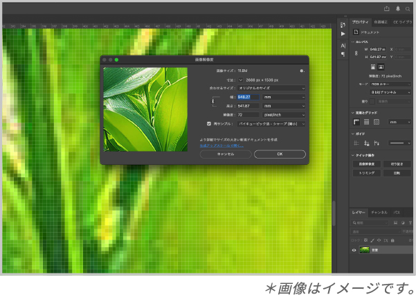Click the play actions icon in side strip
416x295 pixels.
click(x=343, y=33)
